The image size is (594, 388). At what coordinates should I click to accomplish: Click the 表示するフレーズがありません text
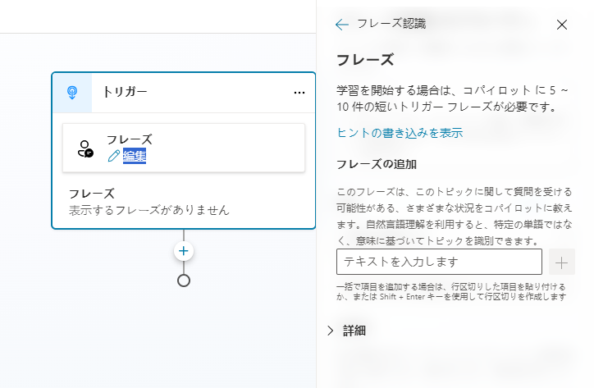pyautogui.click(x=149, y=209)
